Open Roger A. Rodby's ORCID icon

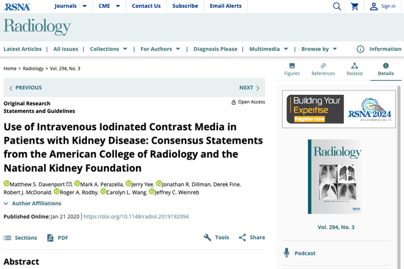coord(57,191)
